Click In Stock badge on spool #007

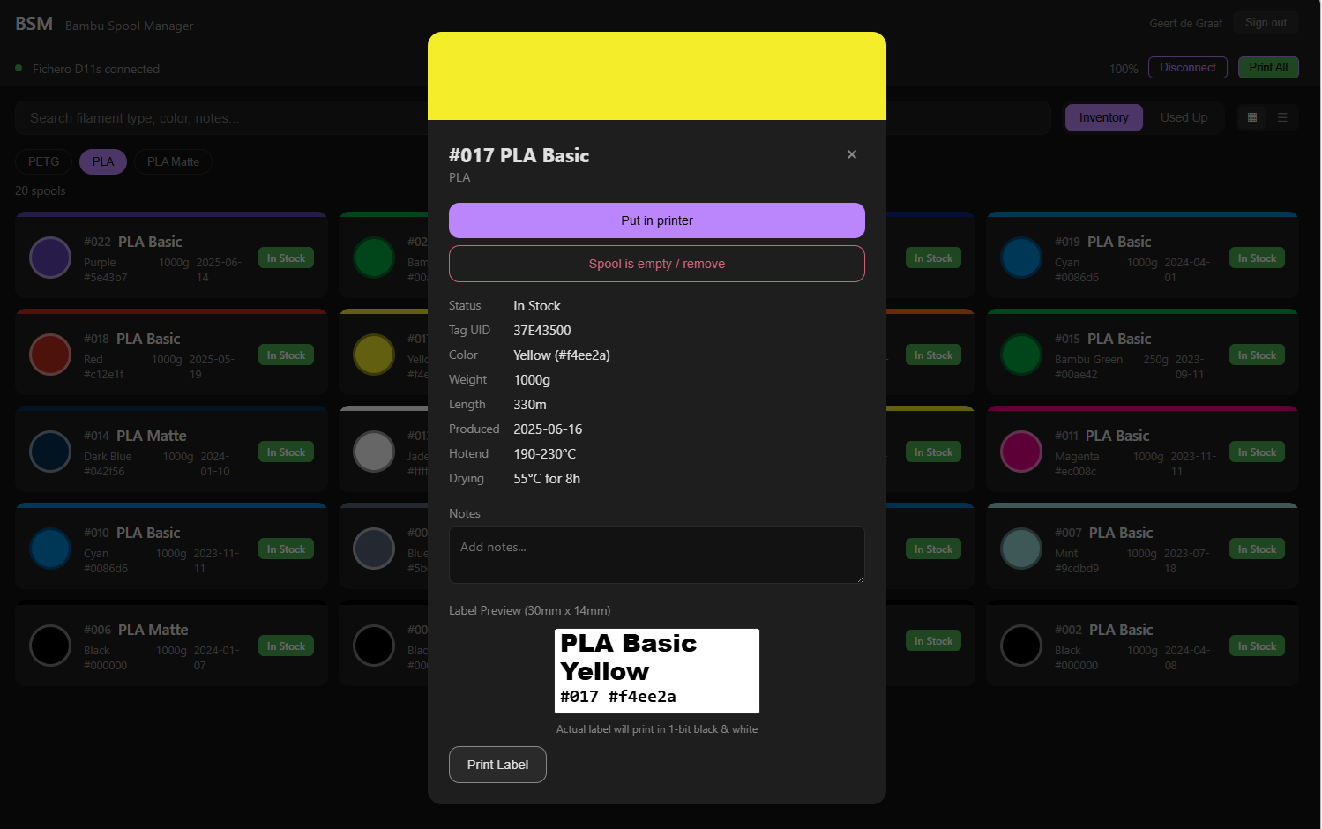click(1257, 549)
